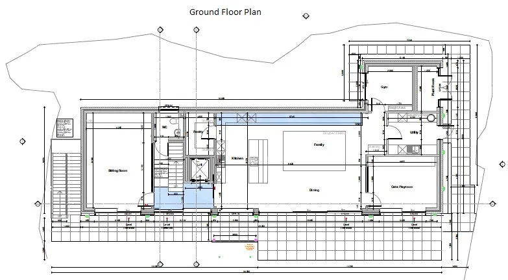Click the sink symbol in the Utility room

[x=414, y=149]
